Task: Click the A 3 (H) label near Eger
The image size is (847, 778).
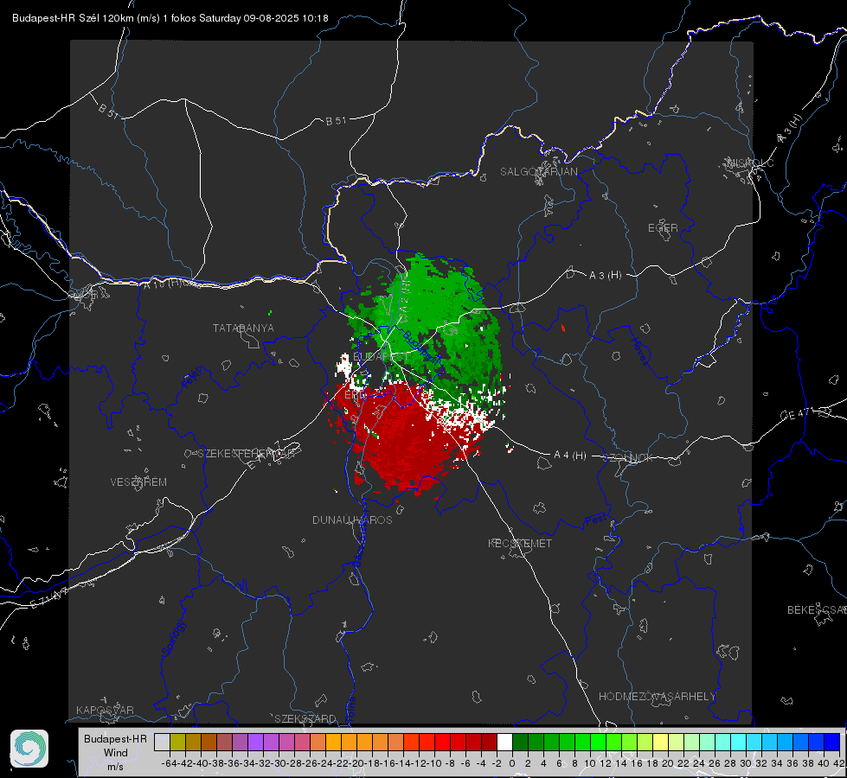Action: (x=605, y=275)
